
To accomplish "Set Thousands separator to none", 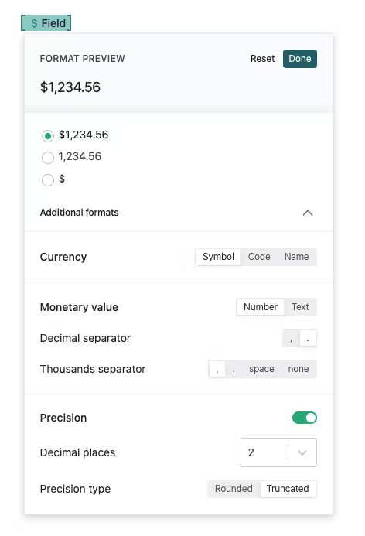I will click(x=298, y=369).
